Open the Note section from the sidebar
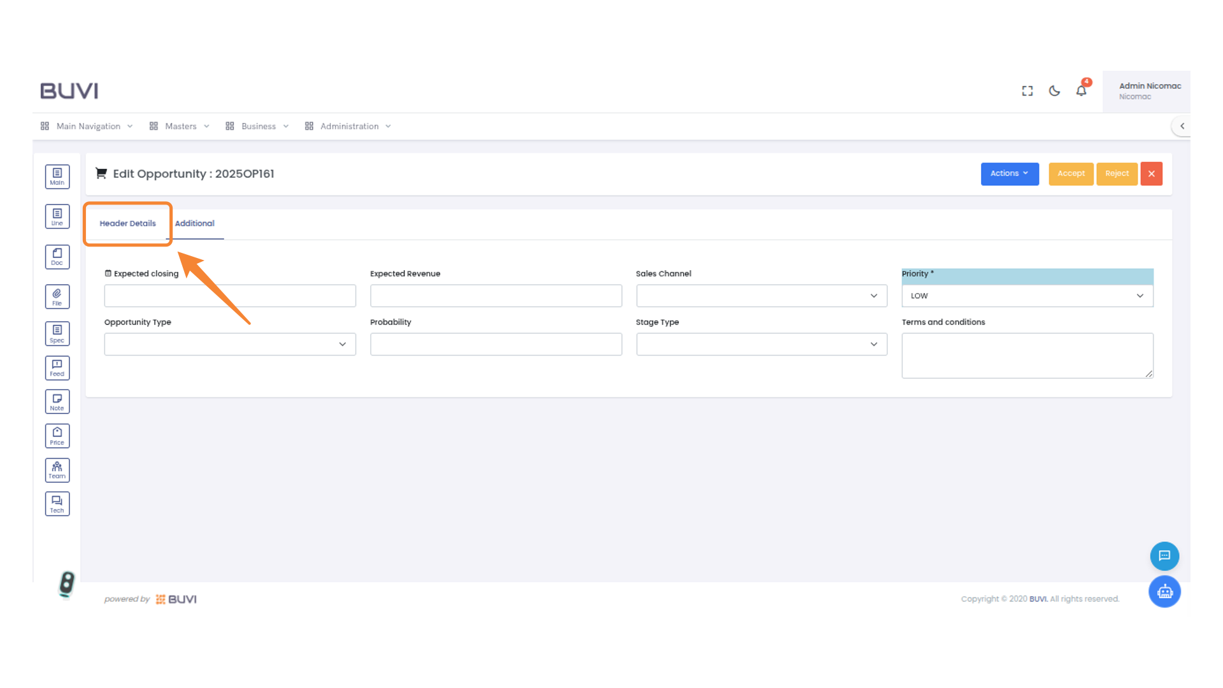This screenshot has height=688, width=1223. point(57,401)
